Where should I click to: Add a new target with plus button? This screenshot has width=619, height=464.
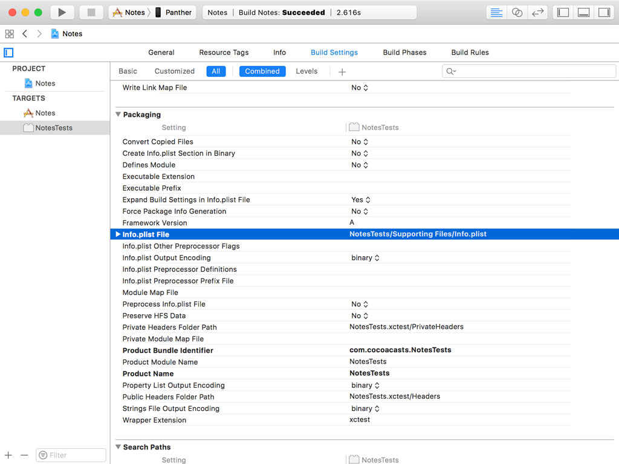[x=8, y=456]
